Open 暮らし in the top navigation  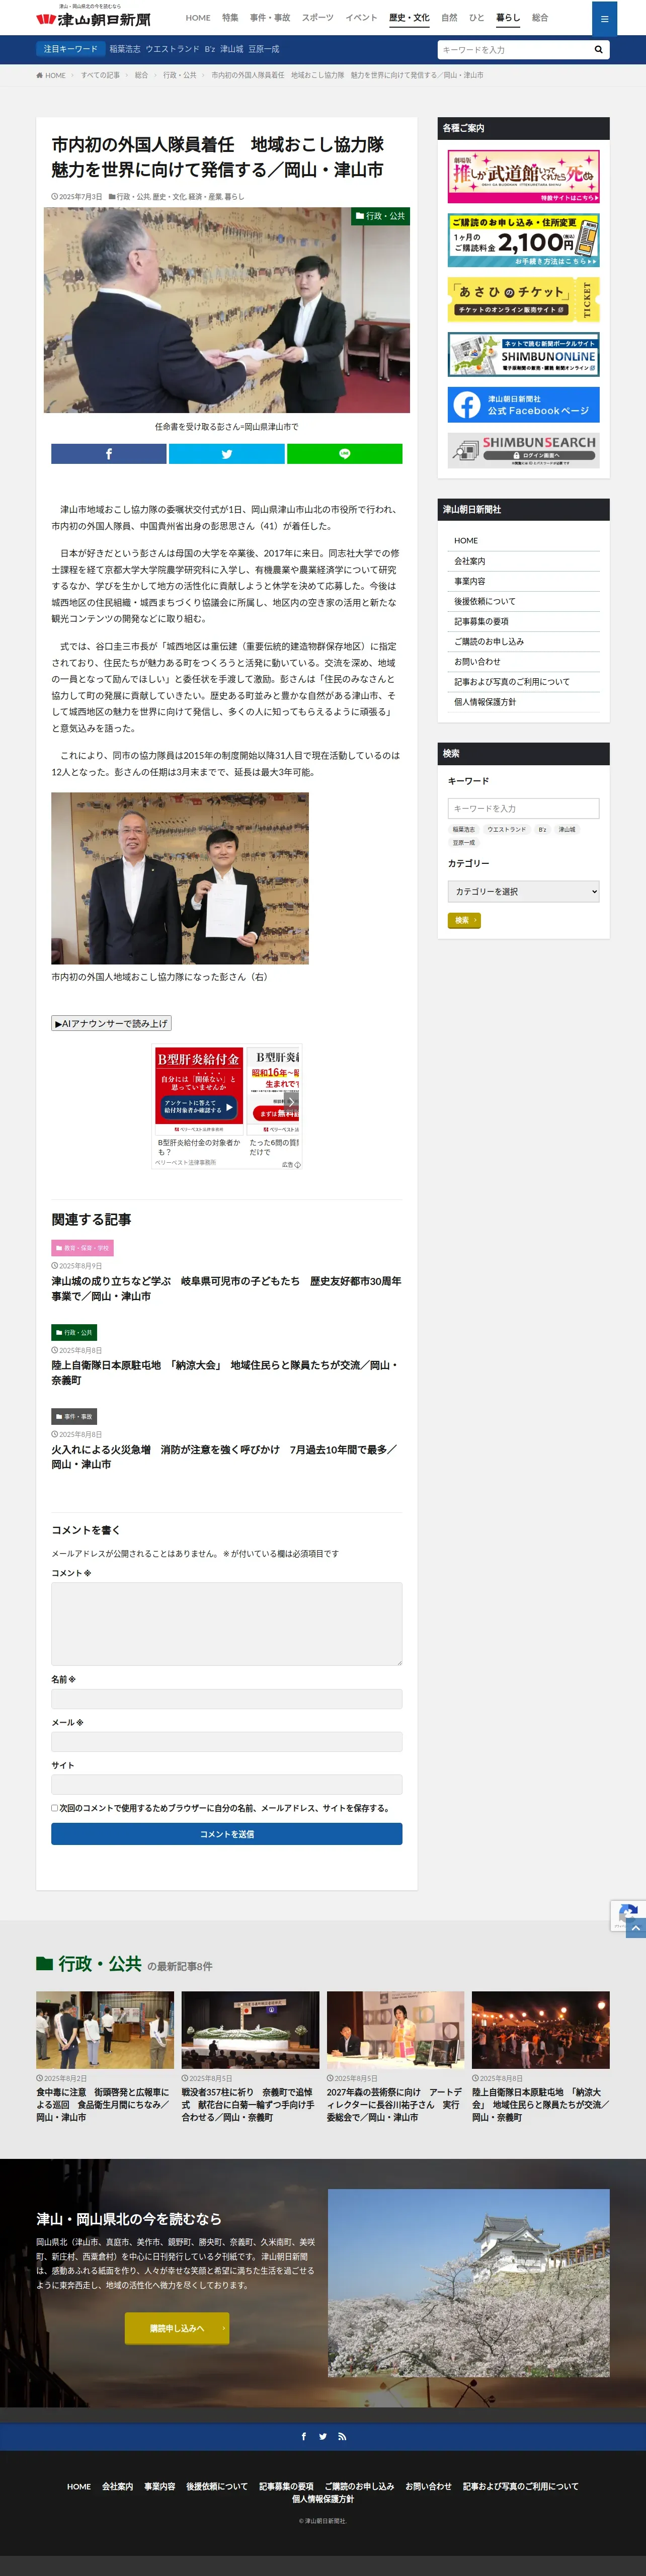pos(508,18)
